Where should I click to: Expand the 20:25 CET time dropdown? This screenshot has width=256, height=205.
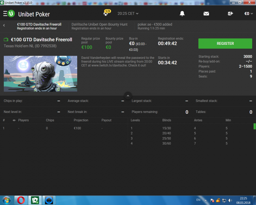click(x=128, y=14)
